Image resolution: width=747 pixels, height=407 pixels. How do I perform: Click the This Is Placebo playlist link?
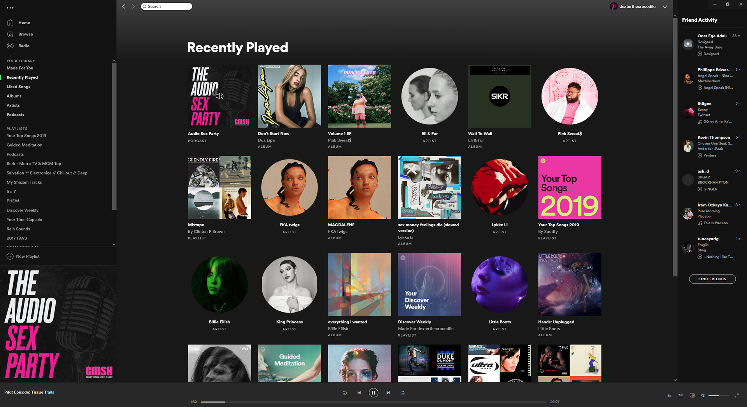(x=715, y=223)
